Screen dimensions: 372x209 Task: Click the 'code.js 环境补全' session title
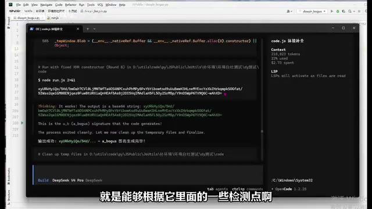pyautogui.click(x=287, y=41)
